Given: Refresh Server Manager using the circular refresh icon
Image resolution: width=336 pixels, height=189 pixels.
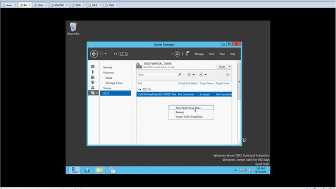Looking at the screenshot, I should click(x=177, y=54).
